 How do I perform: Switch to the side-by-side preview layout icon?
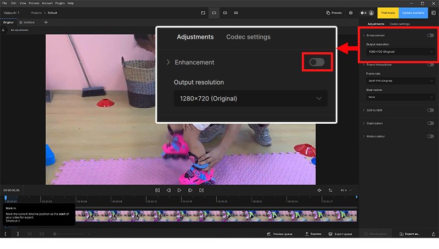click(236, 13)
